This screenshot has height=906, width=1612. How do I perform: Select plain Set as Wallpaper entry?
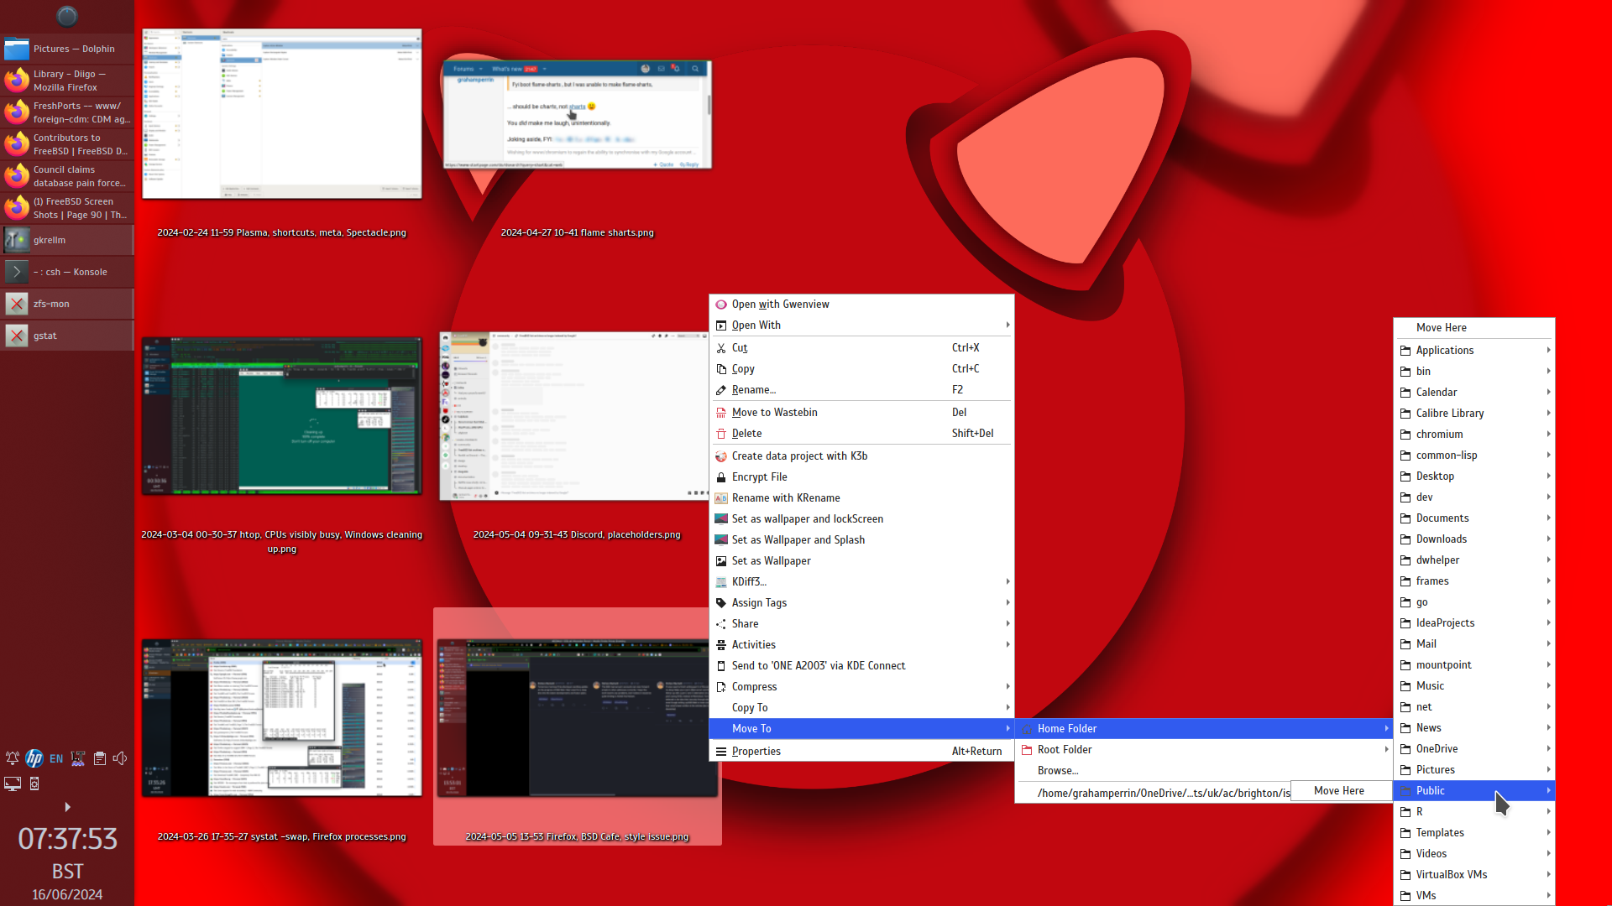pyautogui.click(x=861, y=560)
